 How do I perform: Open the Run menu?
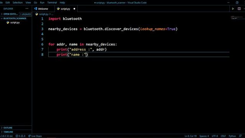[x=42, y=3]
